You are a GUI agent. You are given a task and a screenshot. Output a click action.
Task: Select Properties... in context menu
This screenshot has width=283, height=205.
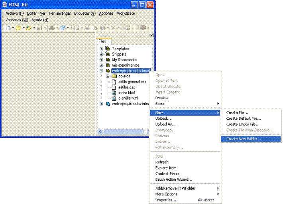[185, 200]
